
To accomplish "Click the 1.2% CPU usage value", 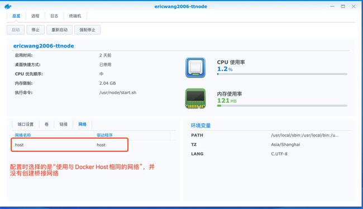I will click(x=225, y=69).
